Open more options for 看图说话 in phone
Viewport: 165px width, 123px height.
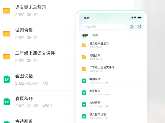point(139,80)
